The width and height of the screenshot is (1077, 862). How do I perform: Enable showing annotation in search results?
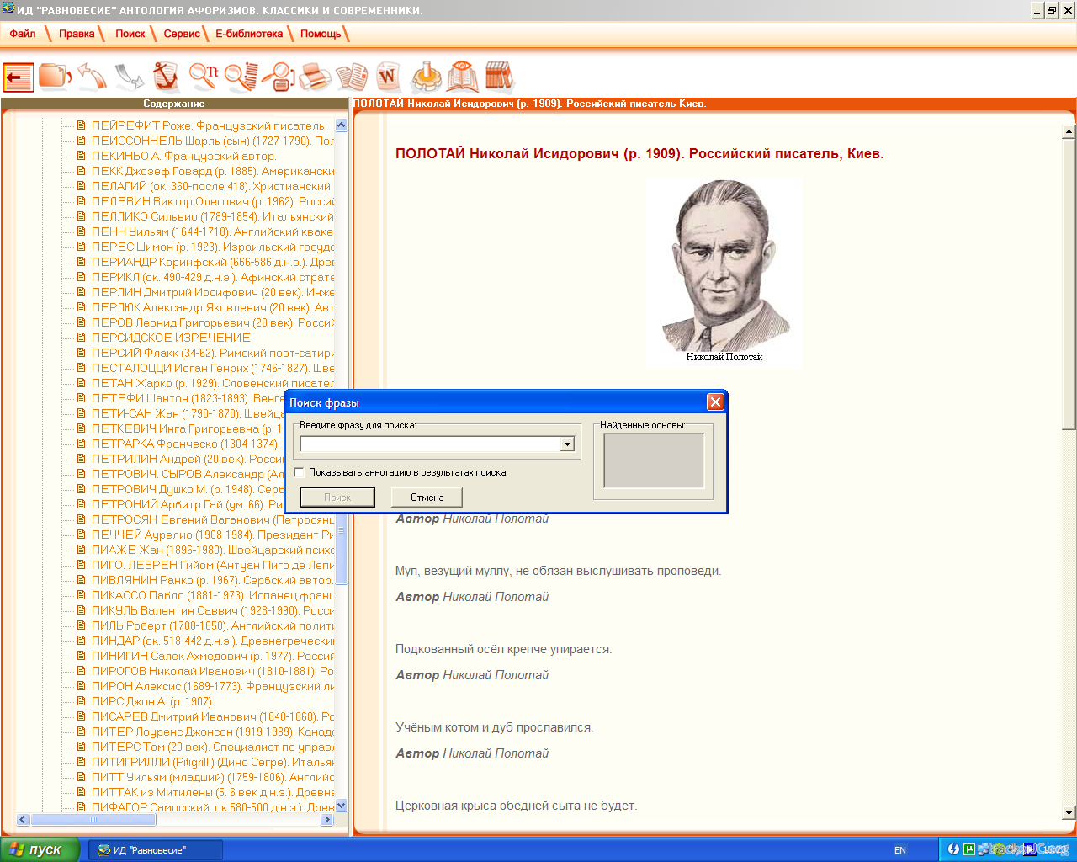click(300, 472)
